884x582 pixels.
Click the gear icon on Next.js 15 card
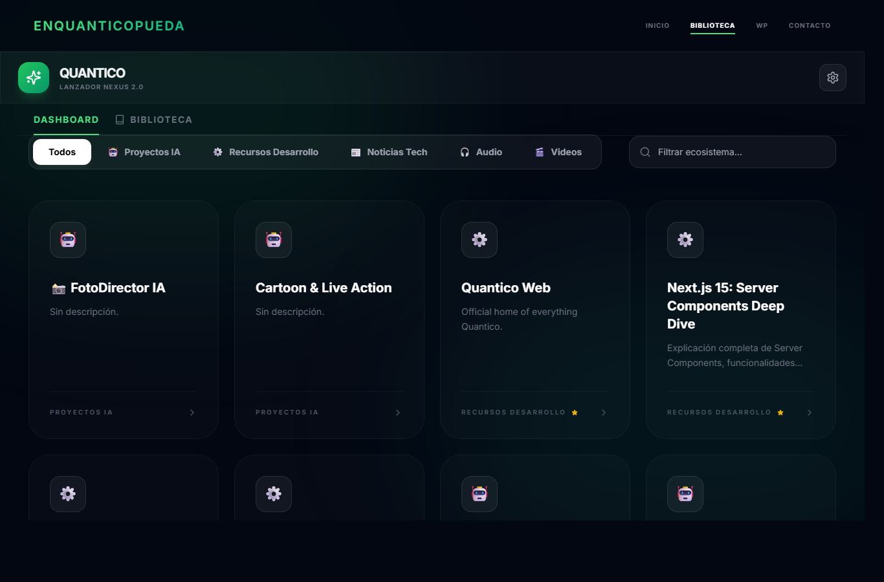tap(685, 240)
